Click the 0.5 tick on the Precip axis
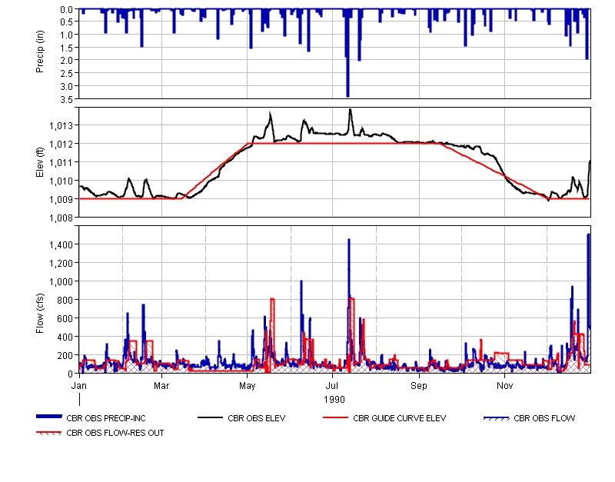This screenshot has height=482, width=615. (x=66, y=22)
